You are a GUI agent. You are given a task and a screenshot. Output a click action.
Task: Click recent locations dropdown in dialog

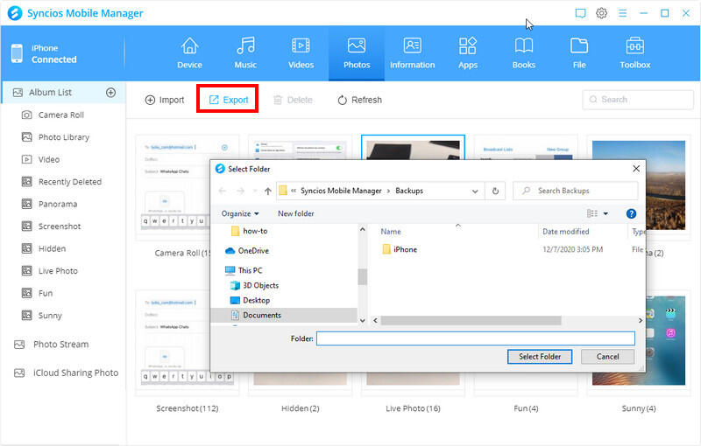tap(255, 191)
